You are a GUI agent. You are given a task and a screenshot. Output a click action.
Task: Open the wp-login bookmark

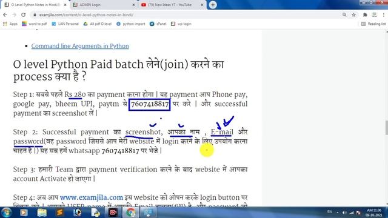pos(181,24)
